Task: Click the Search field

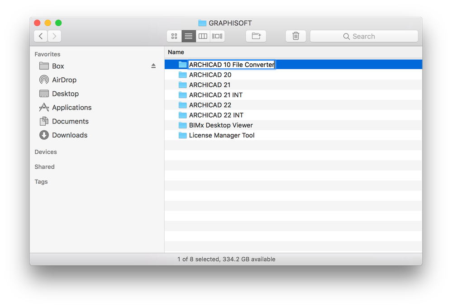Action: point(364,36)
